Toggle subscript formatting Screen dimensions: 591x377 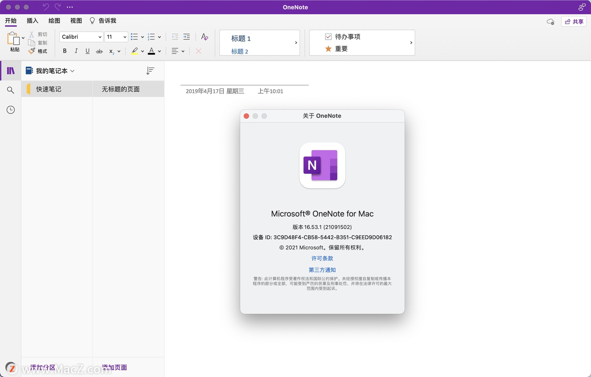[x=111, y=51]
